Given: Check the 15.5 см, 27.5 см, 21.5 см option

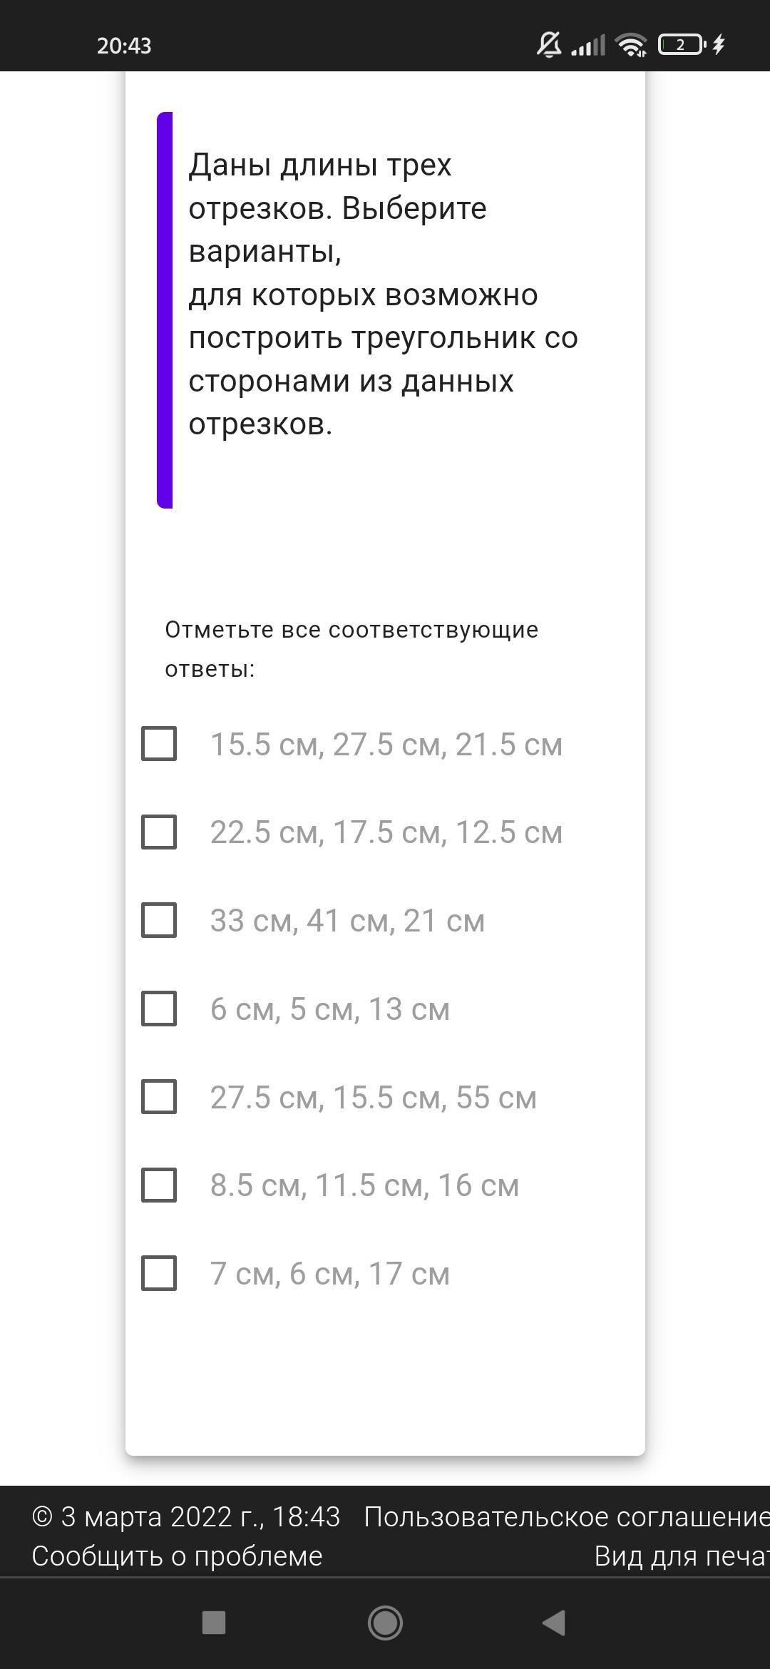Looking at the screenshot, I should (159, 744).
